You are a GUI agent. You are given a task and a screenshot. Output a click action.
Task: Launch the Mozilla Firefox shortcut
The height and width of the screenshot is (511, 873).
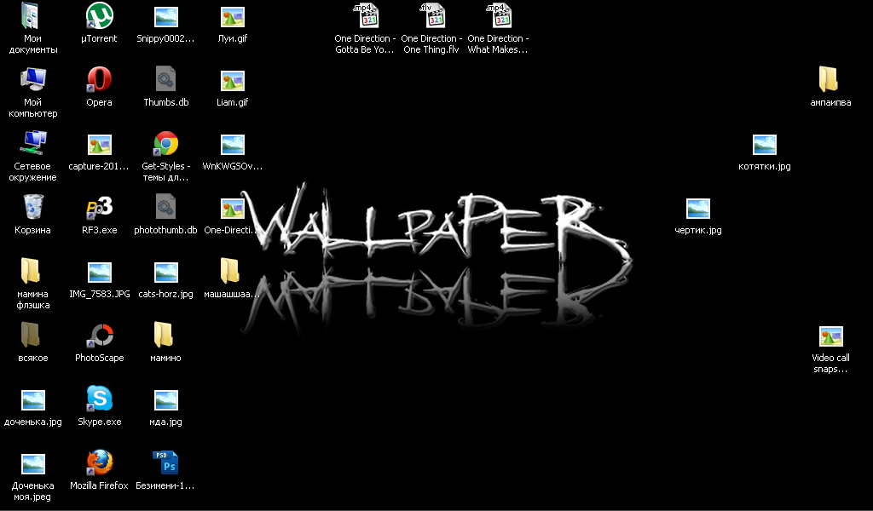(99, 463)
